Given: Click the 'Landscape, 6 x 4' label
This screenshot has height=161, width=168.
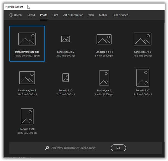Looking at the screenshot, I should pyautogui.click(x=104, y=52).
